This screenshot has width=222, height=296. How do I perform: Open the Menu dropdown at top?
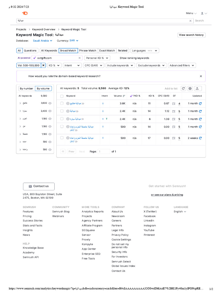click(x=191, y=13)
